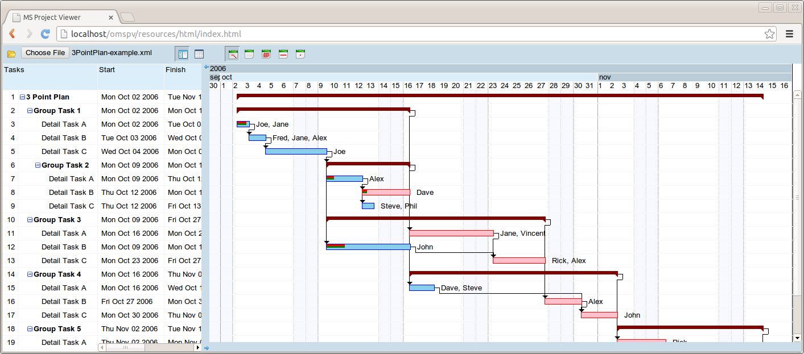
Task: Collapse the Group Task 4 node
Action: point(30,274)
